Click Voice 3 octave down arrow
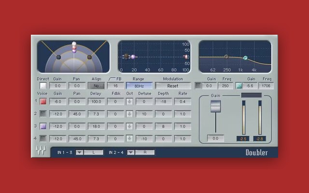The height and width of the screenshot is (193, 309). pyautogui.click(x=129, y=126)
